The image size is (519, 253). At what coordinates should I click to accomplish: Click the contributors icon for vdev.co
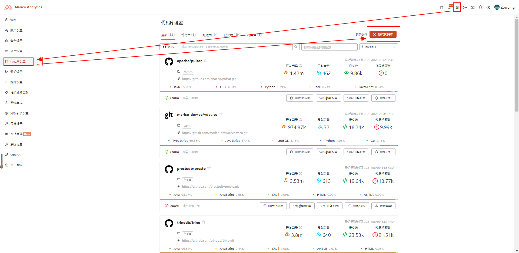[320, 127]
